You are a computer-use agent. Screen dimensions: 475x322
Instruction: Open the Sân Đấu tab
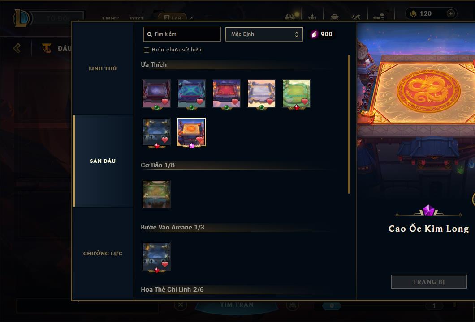103,161
